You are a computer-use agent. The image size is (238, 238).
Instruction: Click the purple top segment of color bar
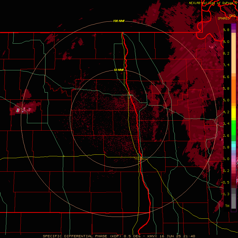[234, 26]
